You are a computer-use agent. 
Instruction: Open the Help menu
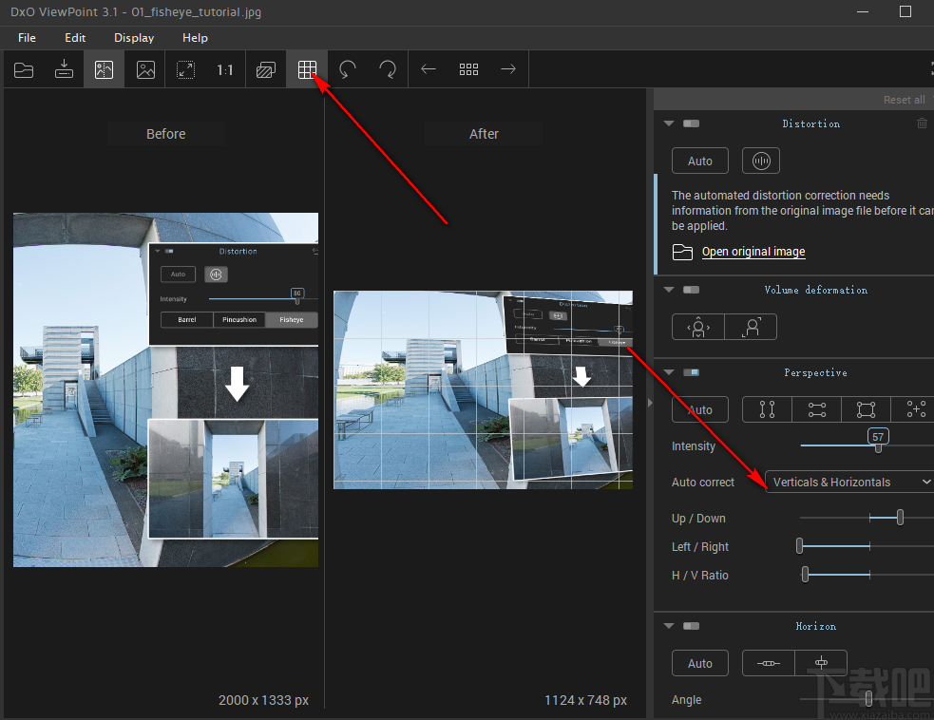[x=195, y=37]
